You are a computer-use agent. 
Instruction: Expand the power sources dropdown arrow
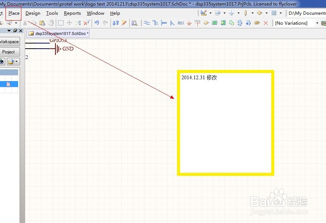pos(238,13)
